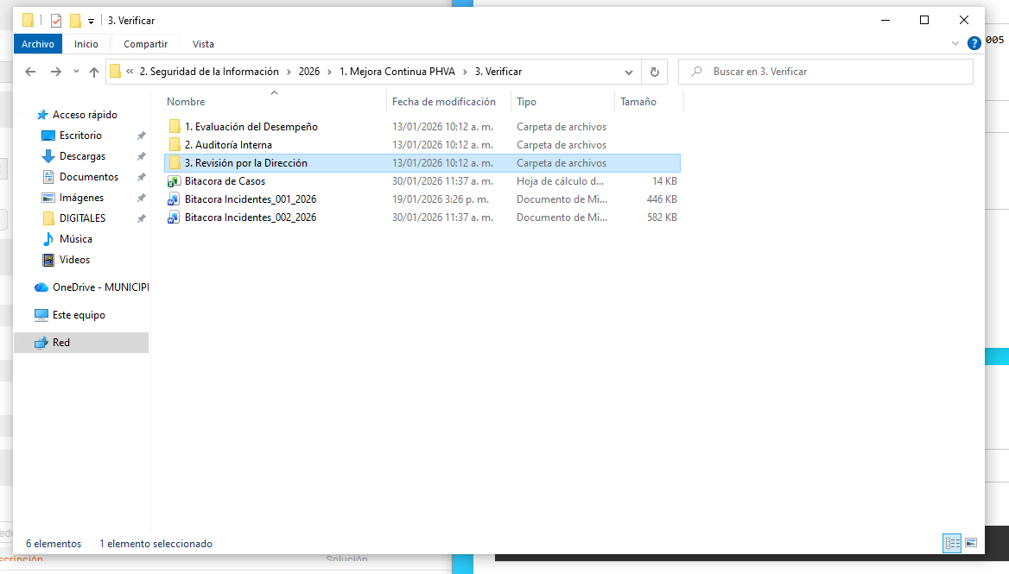Click the pin icon next to Imágenes

click(x=141, y=198)
